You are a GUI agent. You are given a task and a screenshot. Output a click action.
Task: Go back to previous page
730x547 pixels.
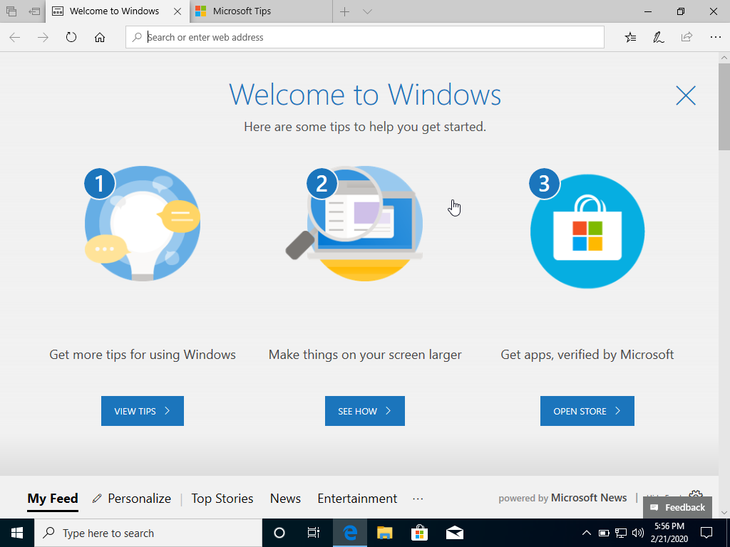[x=15, y=37]
